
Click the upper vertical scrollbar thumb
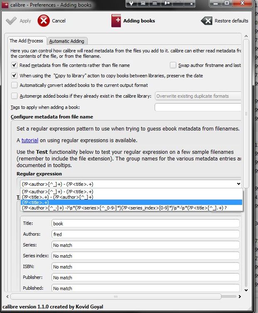pos(246,113)
